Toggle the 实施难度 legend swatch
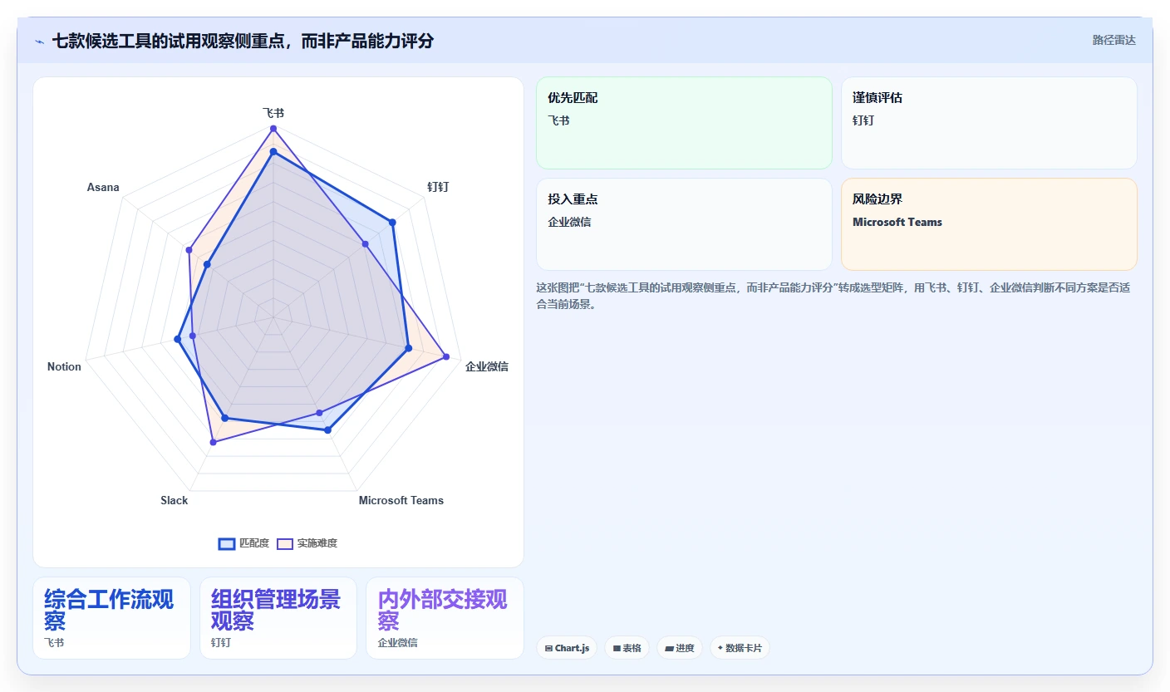The image size is (1170, 692). pyautogui.click(x=285, y=543)
